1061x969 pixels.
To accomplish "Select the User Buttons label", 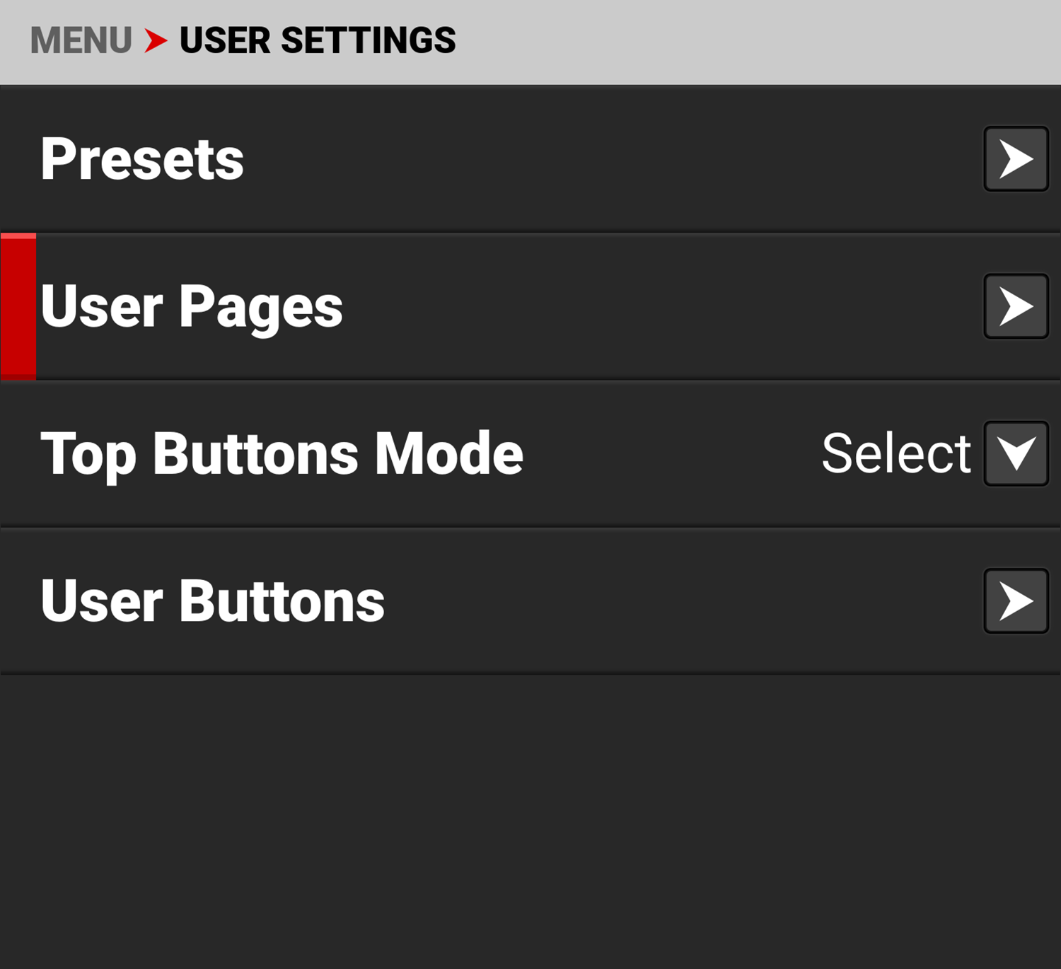I will [212, 601].
